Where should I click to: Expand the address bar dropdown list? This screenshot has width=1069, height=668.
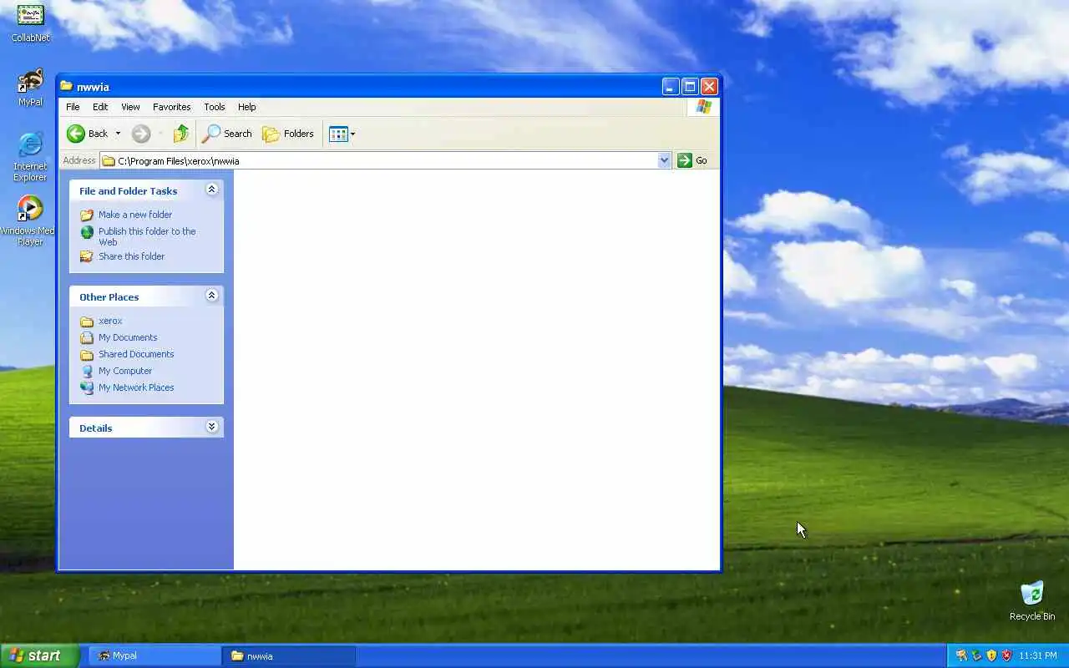[665, 160]
